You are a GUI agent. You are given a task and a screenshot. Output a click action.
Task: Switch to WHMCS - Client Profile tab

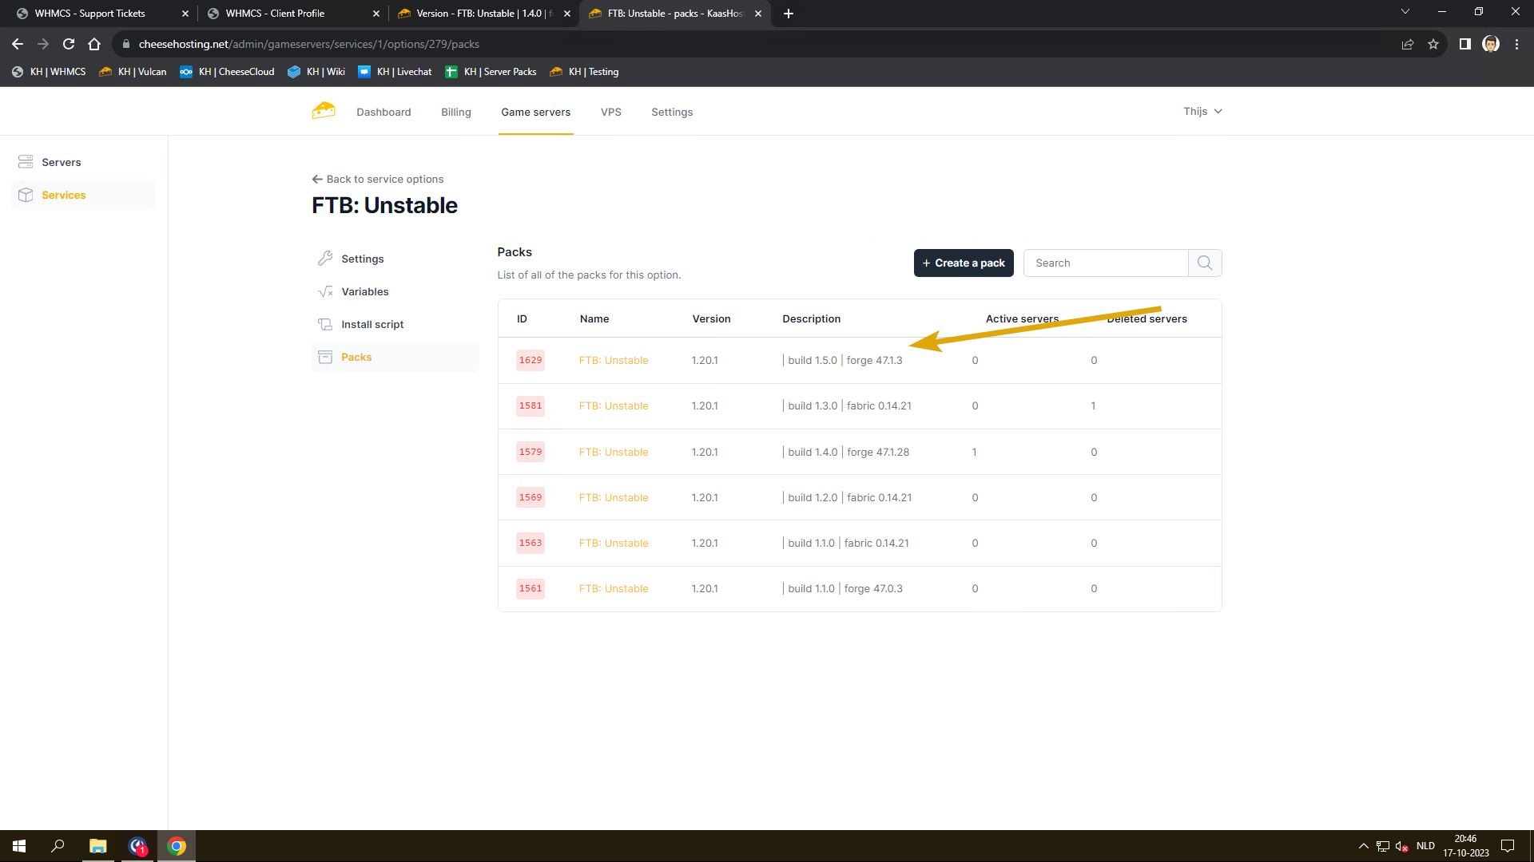click(275, 14)
